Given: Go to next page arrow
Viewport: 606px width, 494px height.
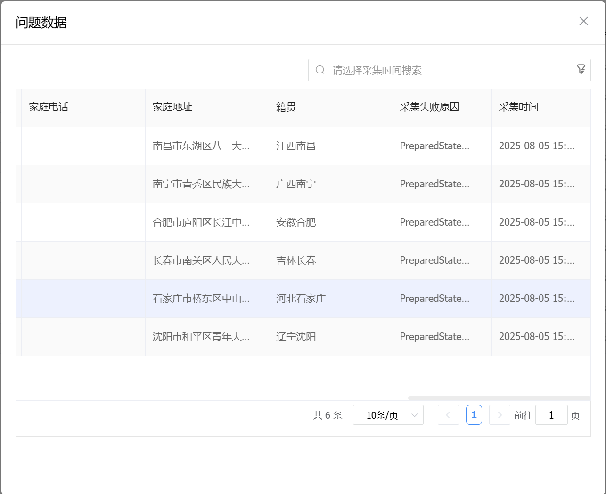Looking at the screenshot, I should [500, 415].
